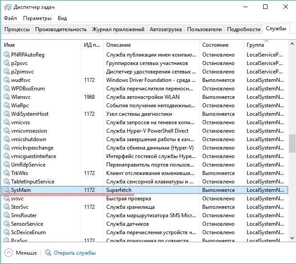
Task: Click the gear icon beside StorSvc
Action: coord(7,207)
